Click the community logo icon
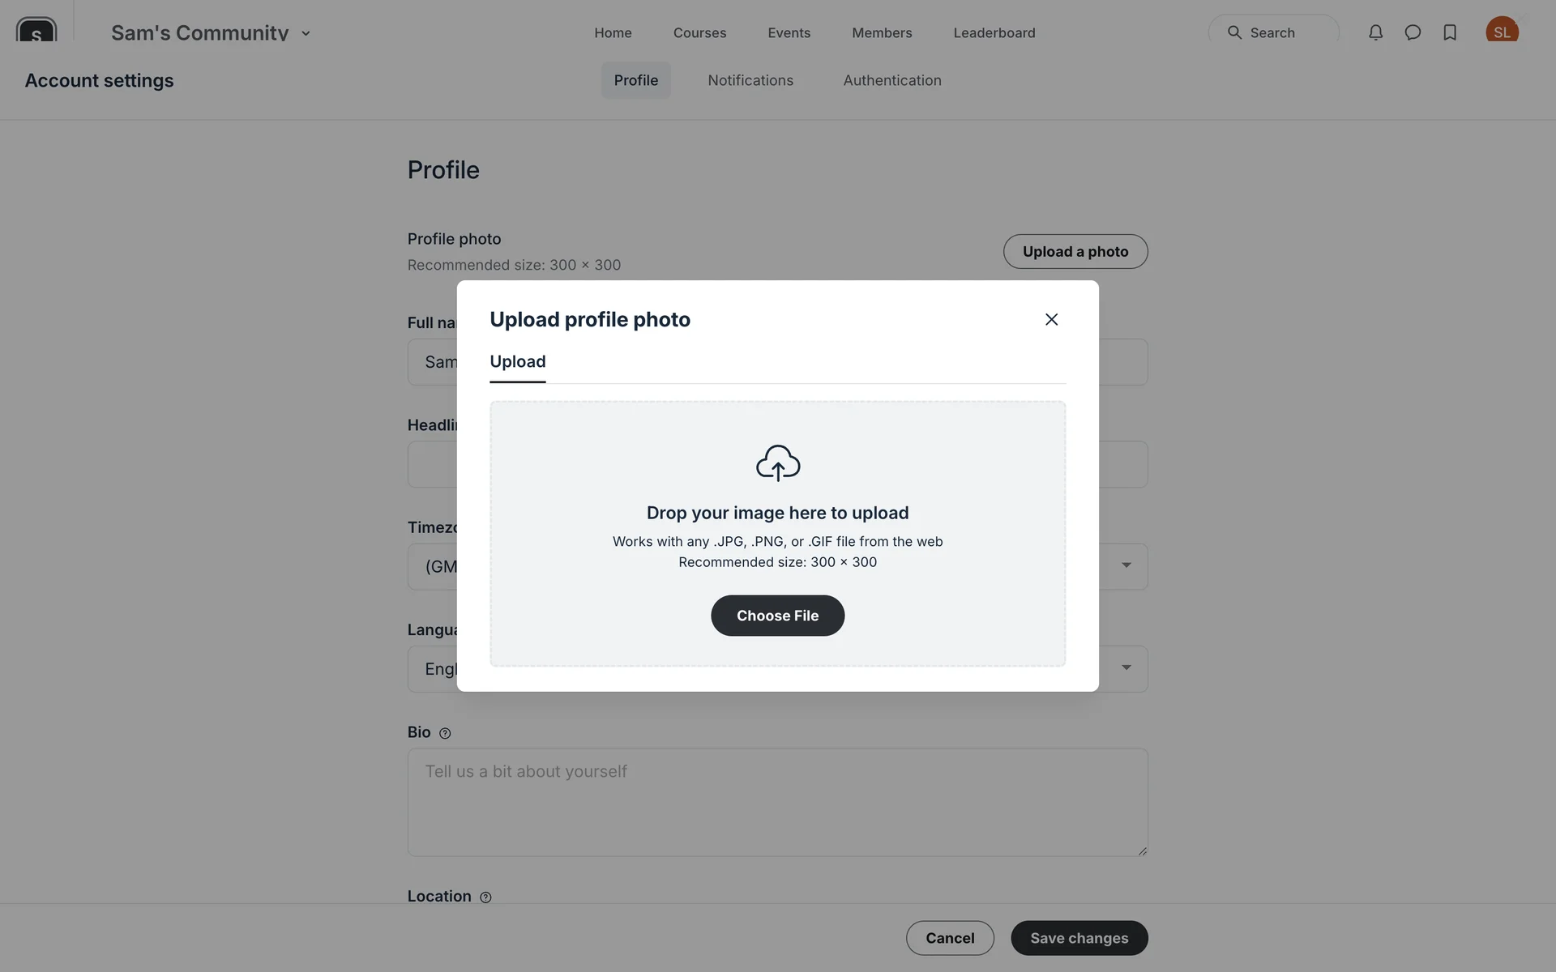The width and height of the screenshot is (1556, 972). click(x=36, y=32)
